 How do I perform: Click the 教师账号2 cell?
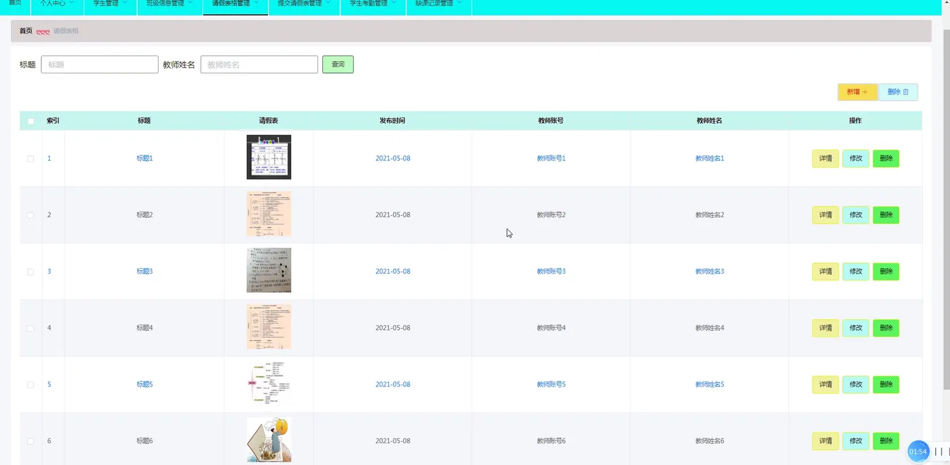[551, 215]
